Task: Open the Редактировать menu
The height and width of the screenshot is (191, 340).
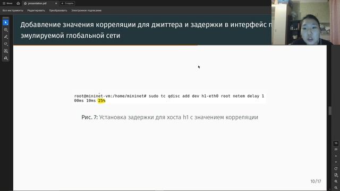Action: 36,11
